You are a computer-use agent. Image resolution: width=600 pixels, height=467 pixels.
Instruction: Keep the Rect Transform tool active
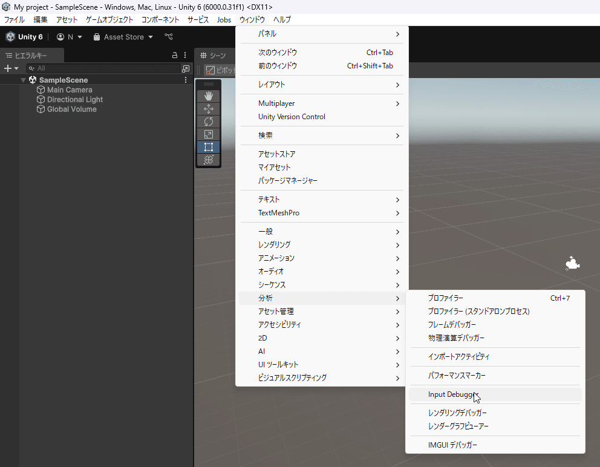tap(208, 146)
